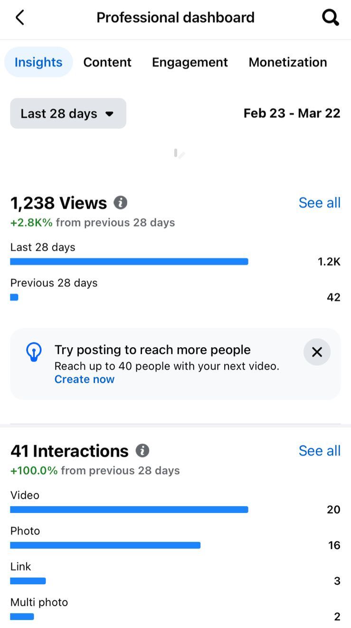Open the Monetization tab

tap(288, 62)
